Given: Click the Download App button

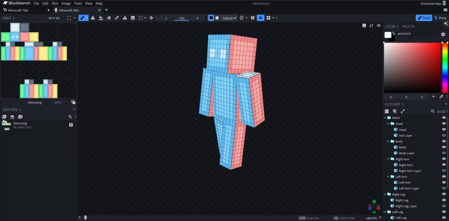Looking at the screenshot, I should (x=431, y=4).
